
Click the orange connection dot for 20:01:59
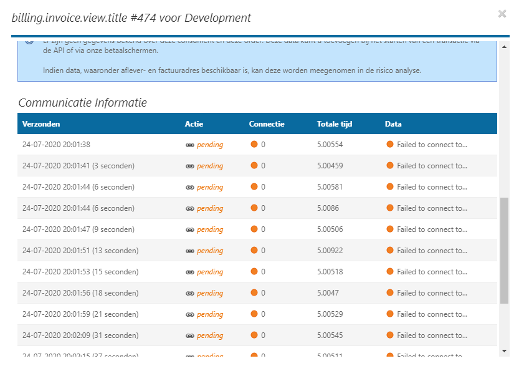coord(254,314)
